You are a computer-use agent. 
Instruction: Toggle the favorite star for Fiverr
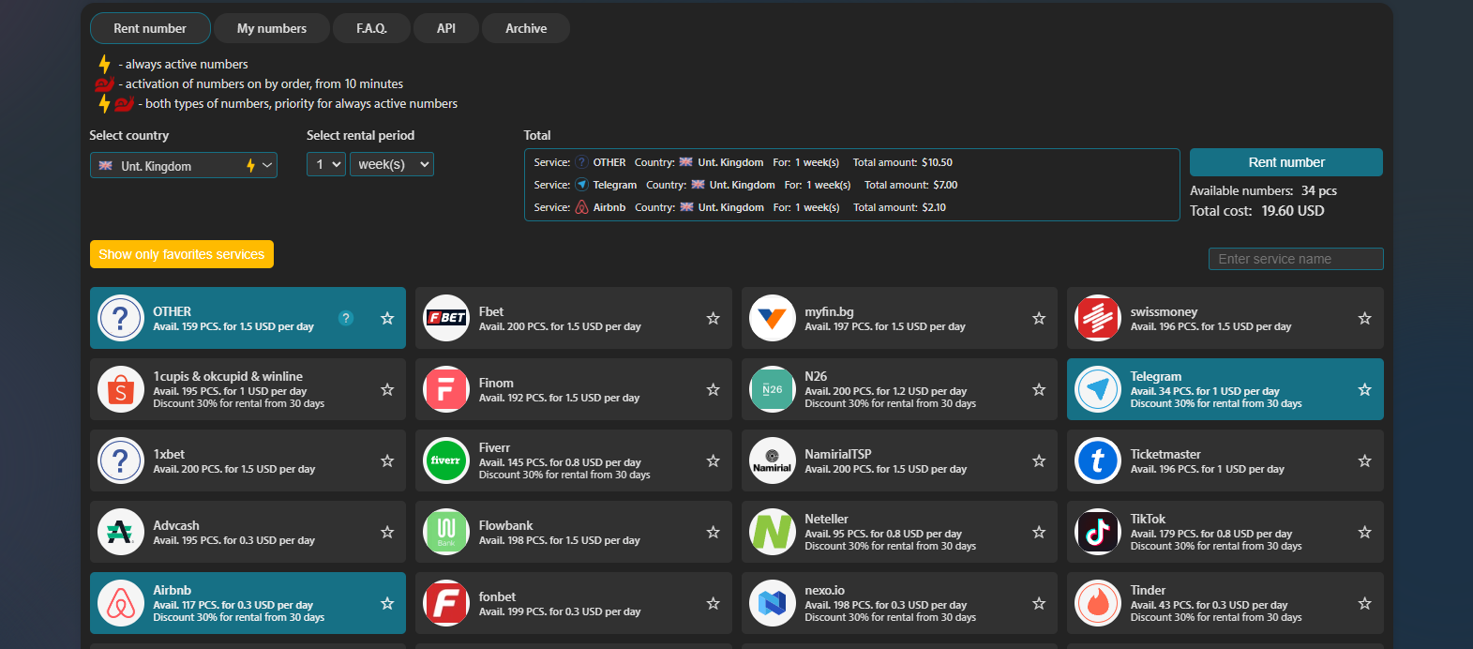click(x=714, y=460)
